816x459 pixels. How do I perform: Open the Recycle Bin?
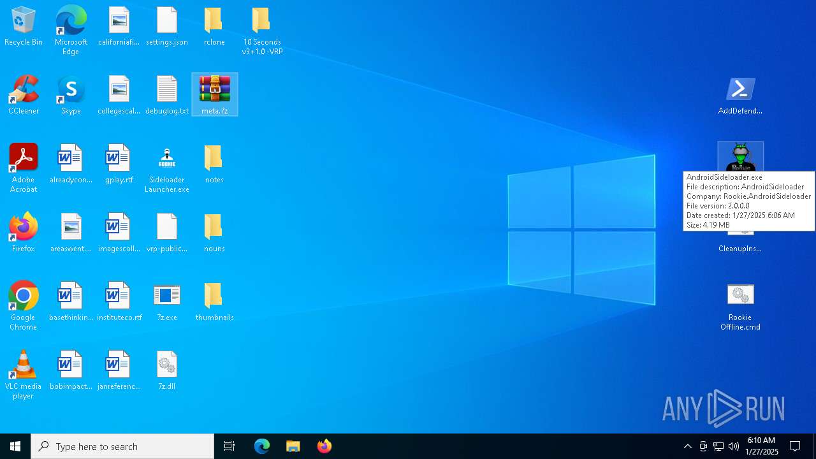tap(24, 27)
